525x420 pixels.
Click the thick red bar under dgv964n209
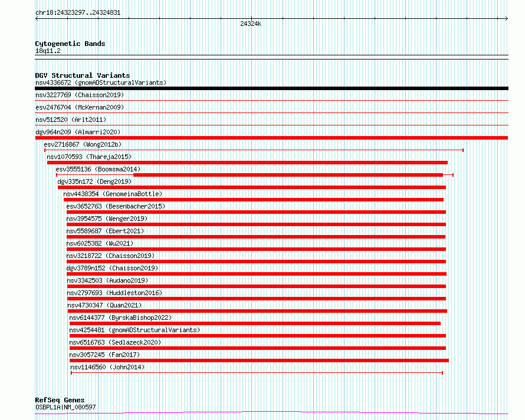coord(271,138)
